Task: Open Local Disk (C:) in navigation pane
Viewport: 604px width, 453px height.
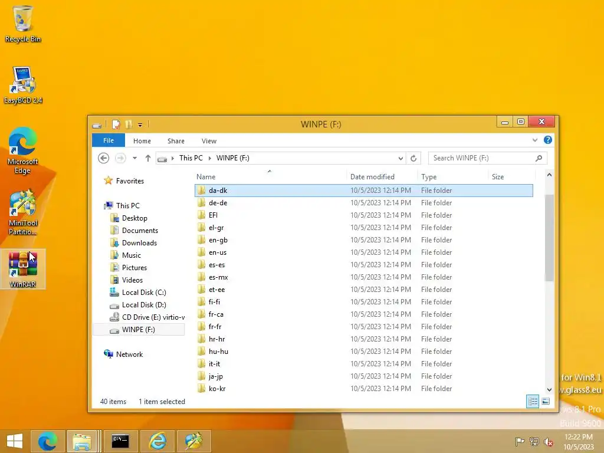Action: [144, 293]
